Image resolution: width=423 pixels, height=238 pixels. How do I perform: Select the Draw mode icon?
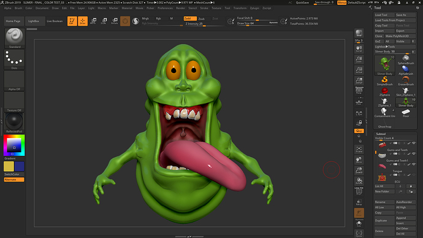click(83, 21)
